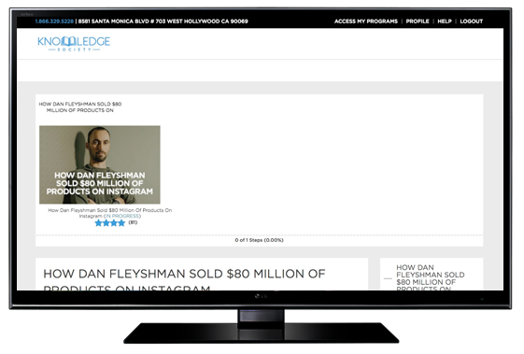Click the first blue rating star
The image size is (524, 354).
98,223
